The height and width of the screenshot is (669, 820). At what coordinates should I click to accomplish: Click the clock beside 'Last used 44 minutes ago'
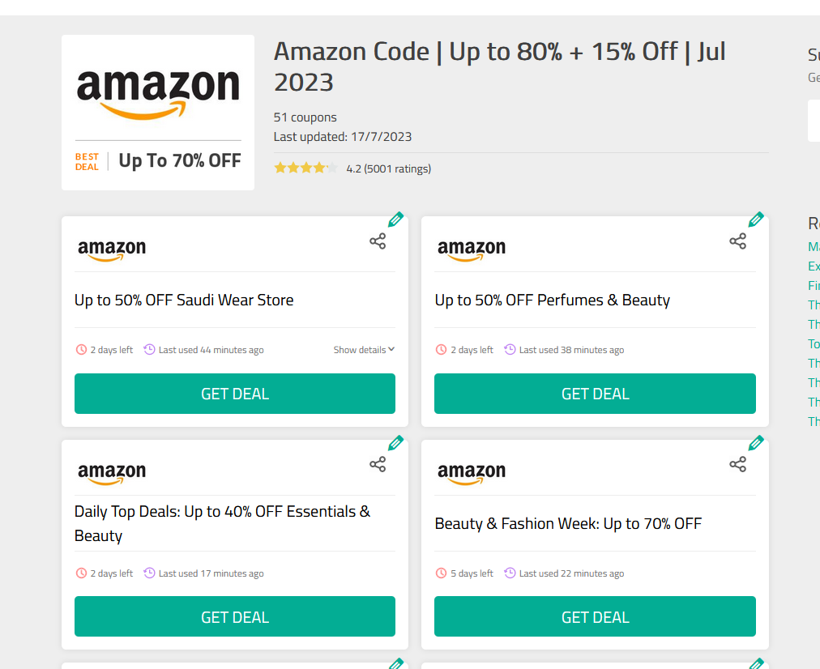[149, 349]
